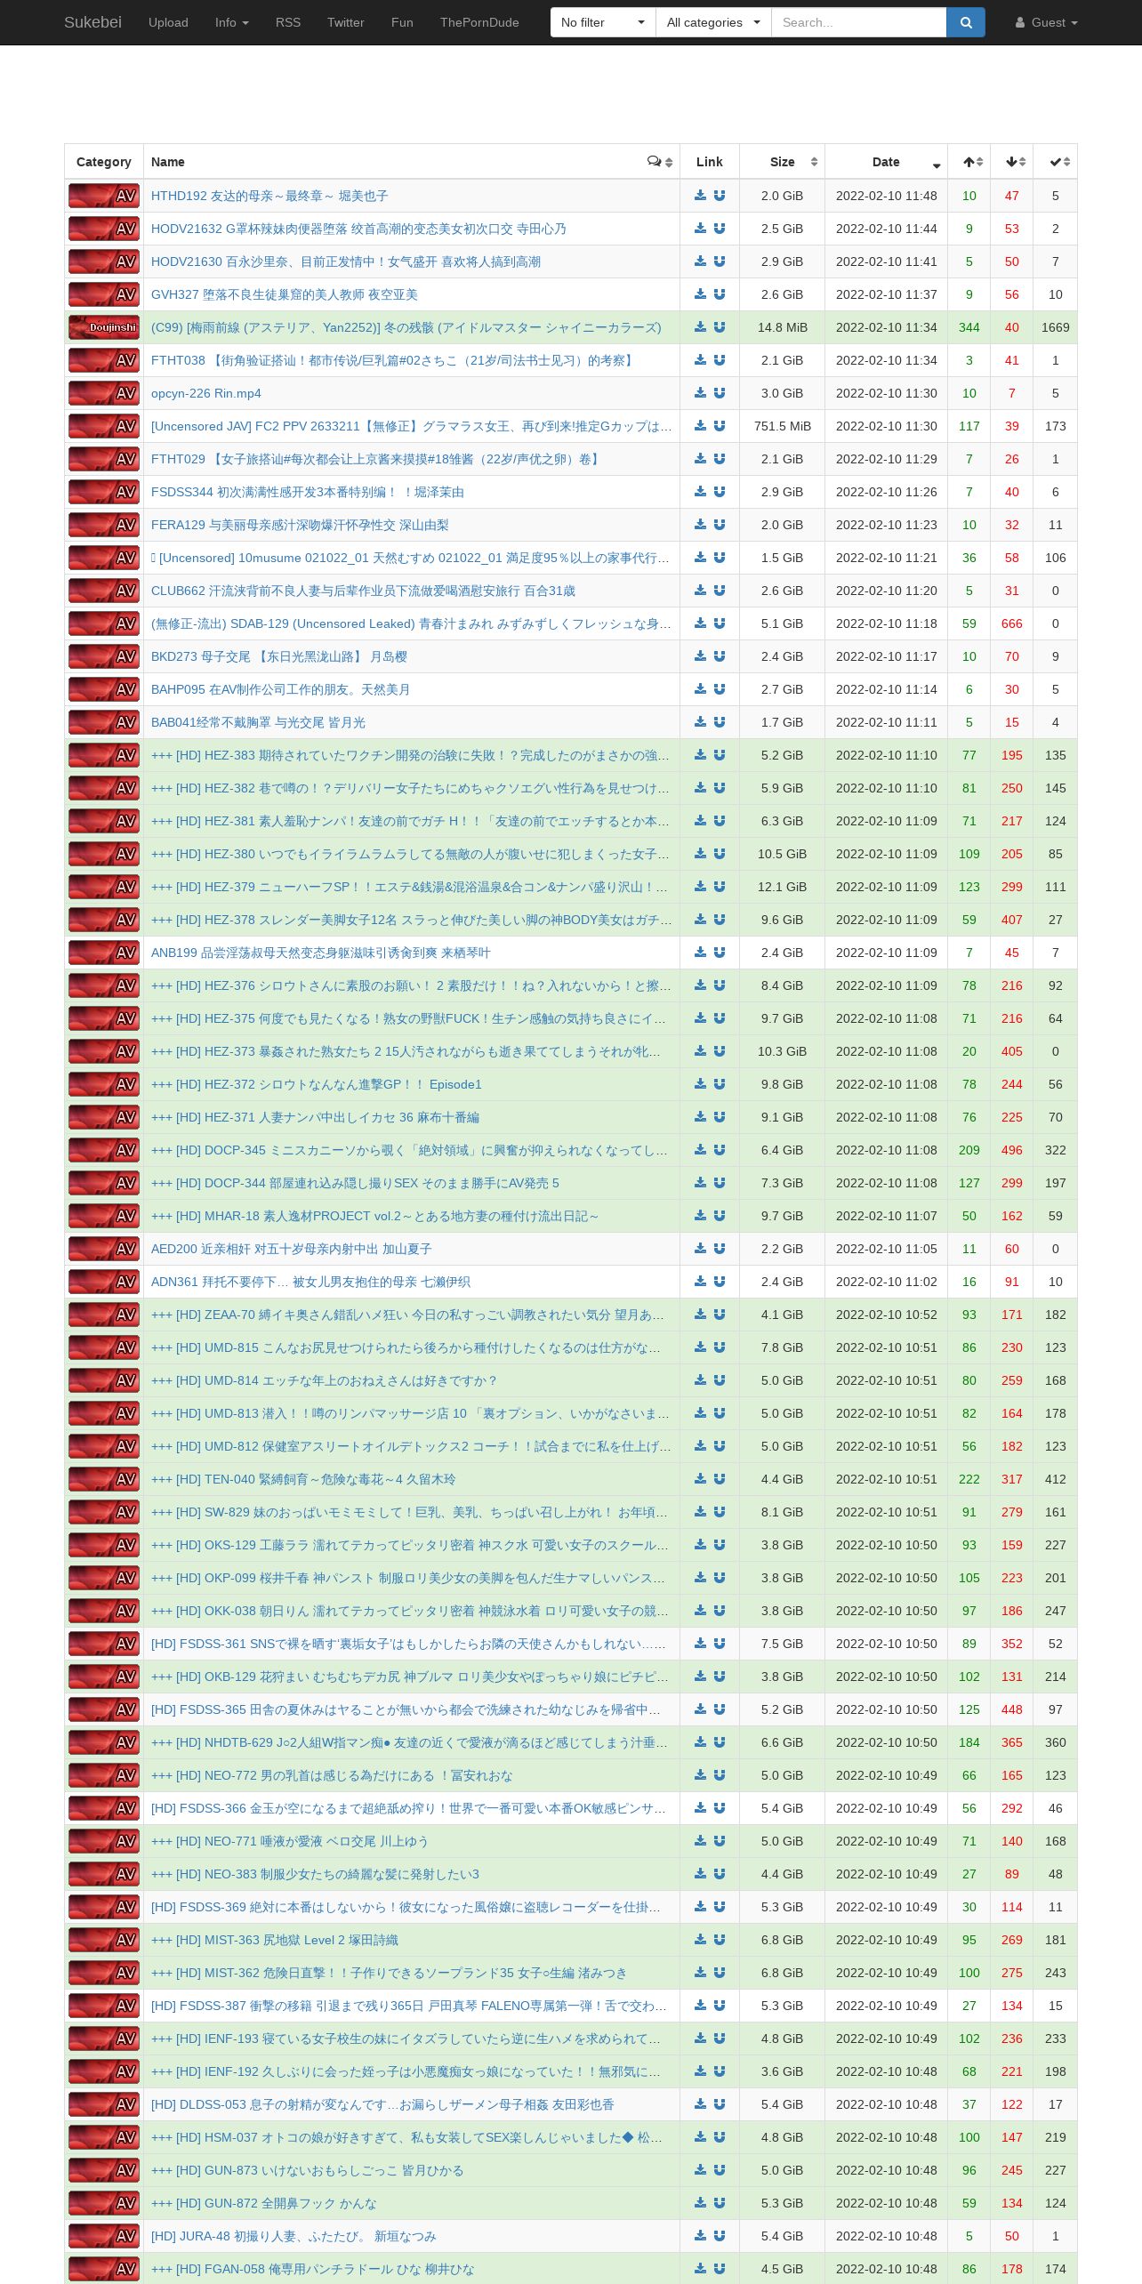Image resolution: width=1142 pixels, height=2284 pixels.
Task: Focus the Search text field
Action: coord(858,22)
